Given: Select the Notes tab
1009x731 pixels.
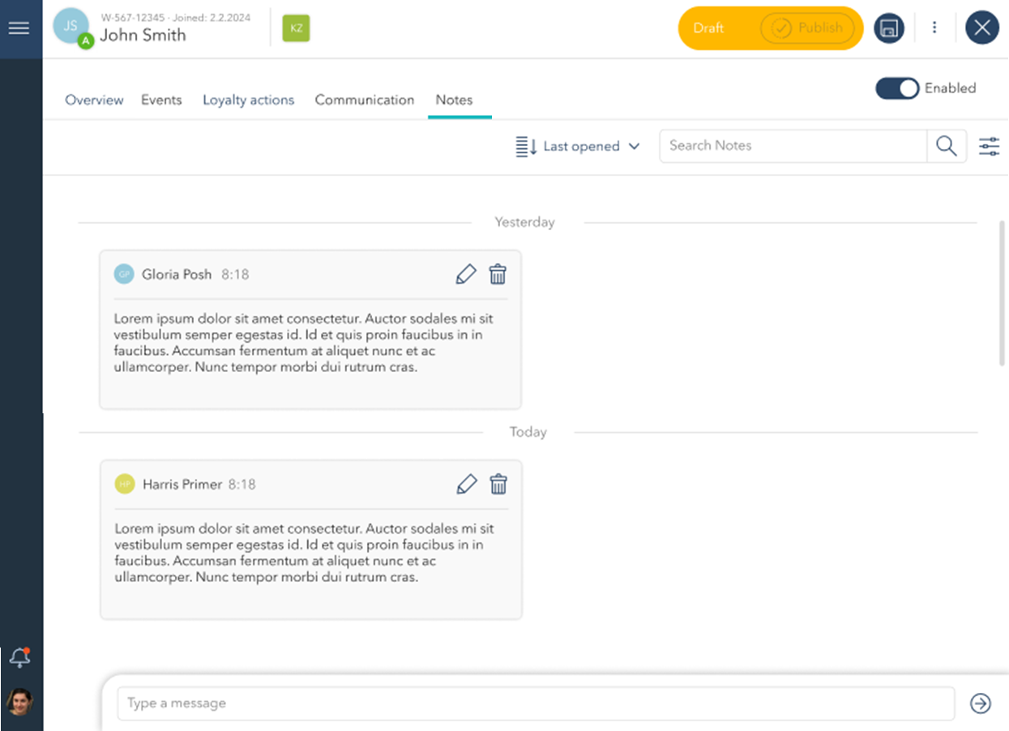Looking at the screenshot, I should [454, 100].
